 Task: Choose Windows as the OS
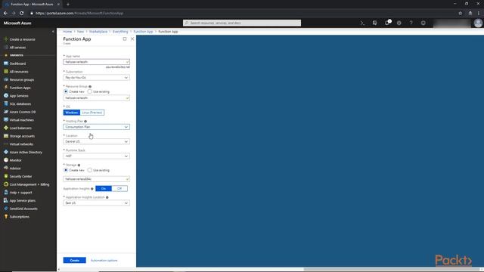[72, 113]
